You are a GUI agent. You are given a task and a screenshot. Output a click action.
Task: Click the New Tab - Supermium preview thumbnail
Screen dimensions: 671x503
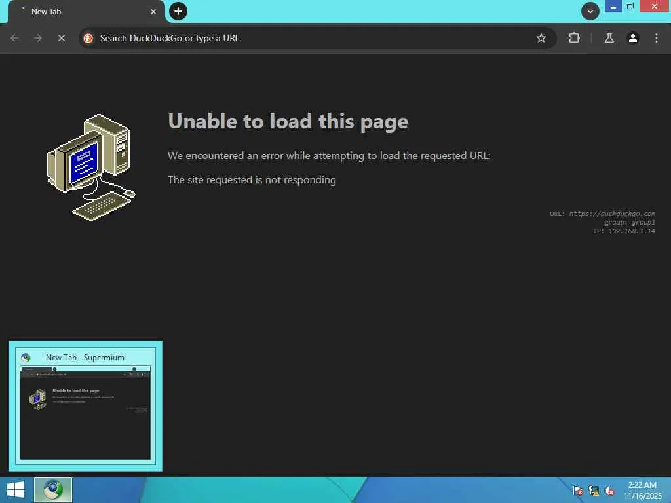85,413
